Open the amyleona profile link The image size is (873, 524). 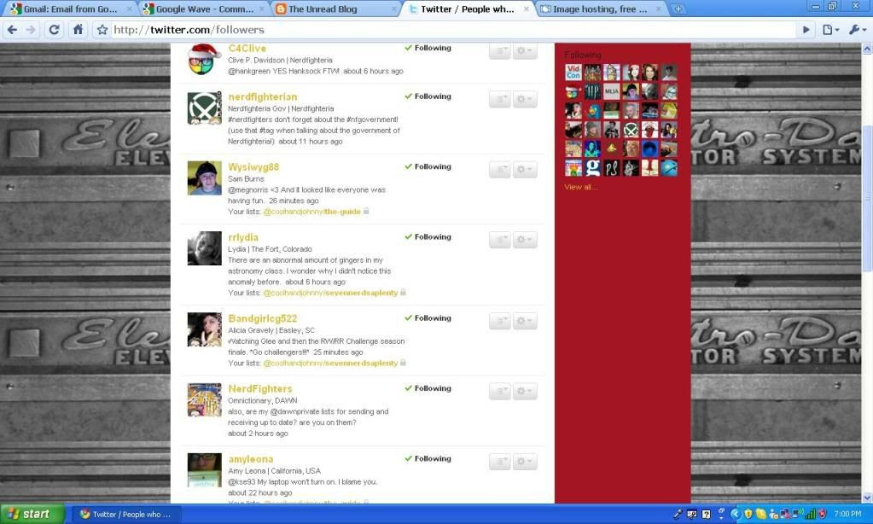pyautogui.click(x=251, y=459)
